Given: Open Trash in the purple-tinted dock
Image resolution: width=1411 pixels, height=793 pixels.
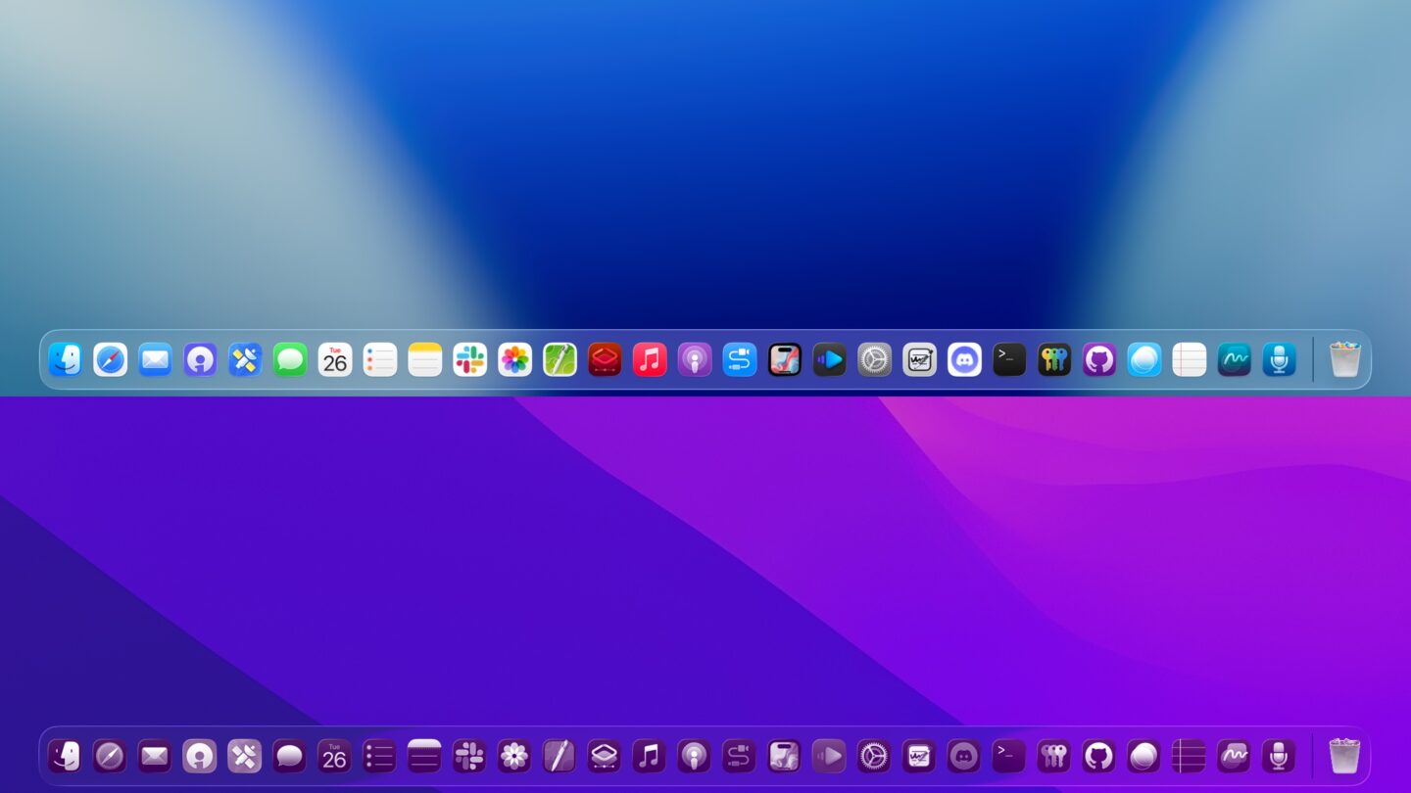Looking at the screenshot, I should click(1344, 756).
